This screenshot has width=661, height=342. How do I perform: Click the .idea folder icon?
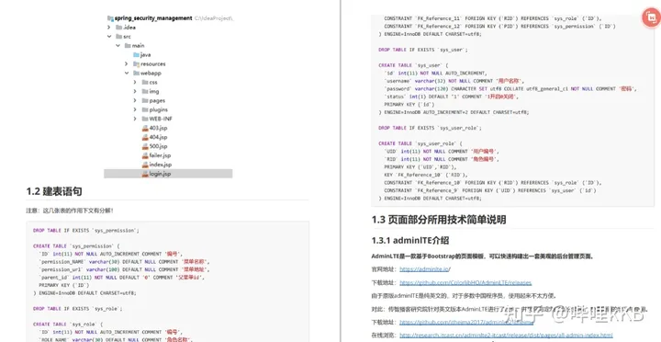click(x=119, y=28)
